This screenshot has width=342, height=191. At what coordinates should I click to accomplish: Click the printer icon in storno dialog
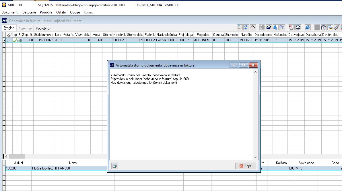114,166
